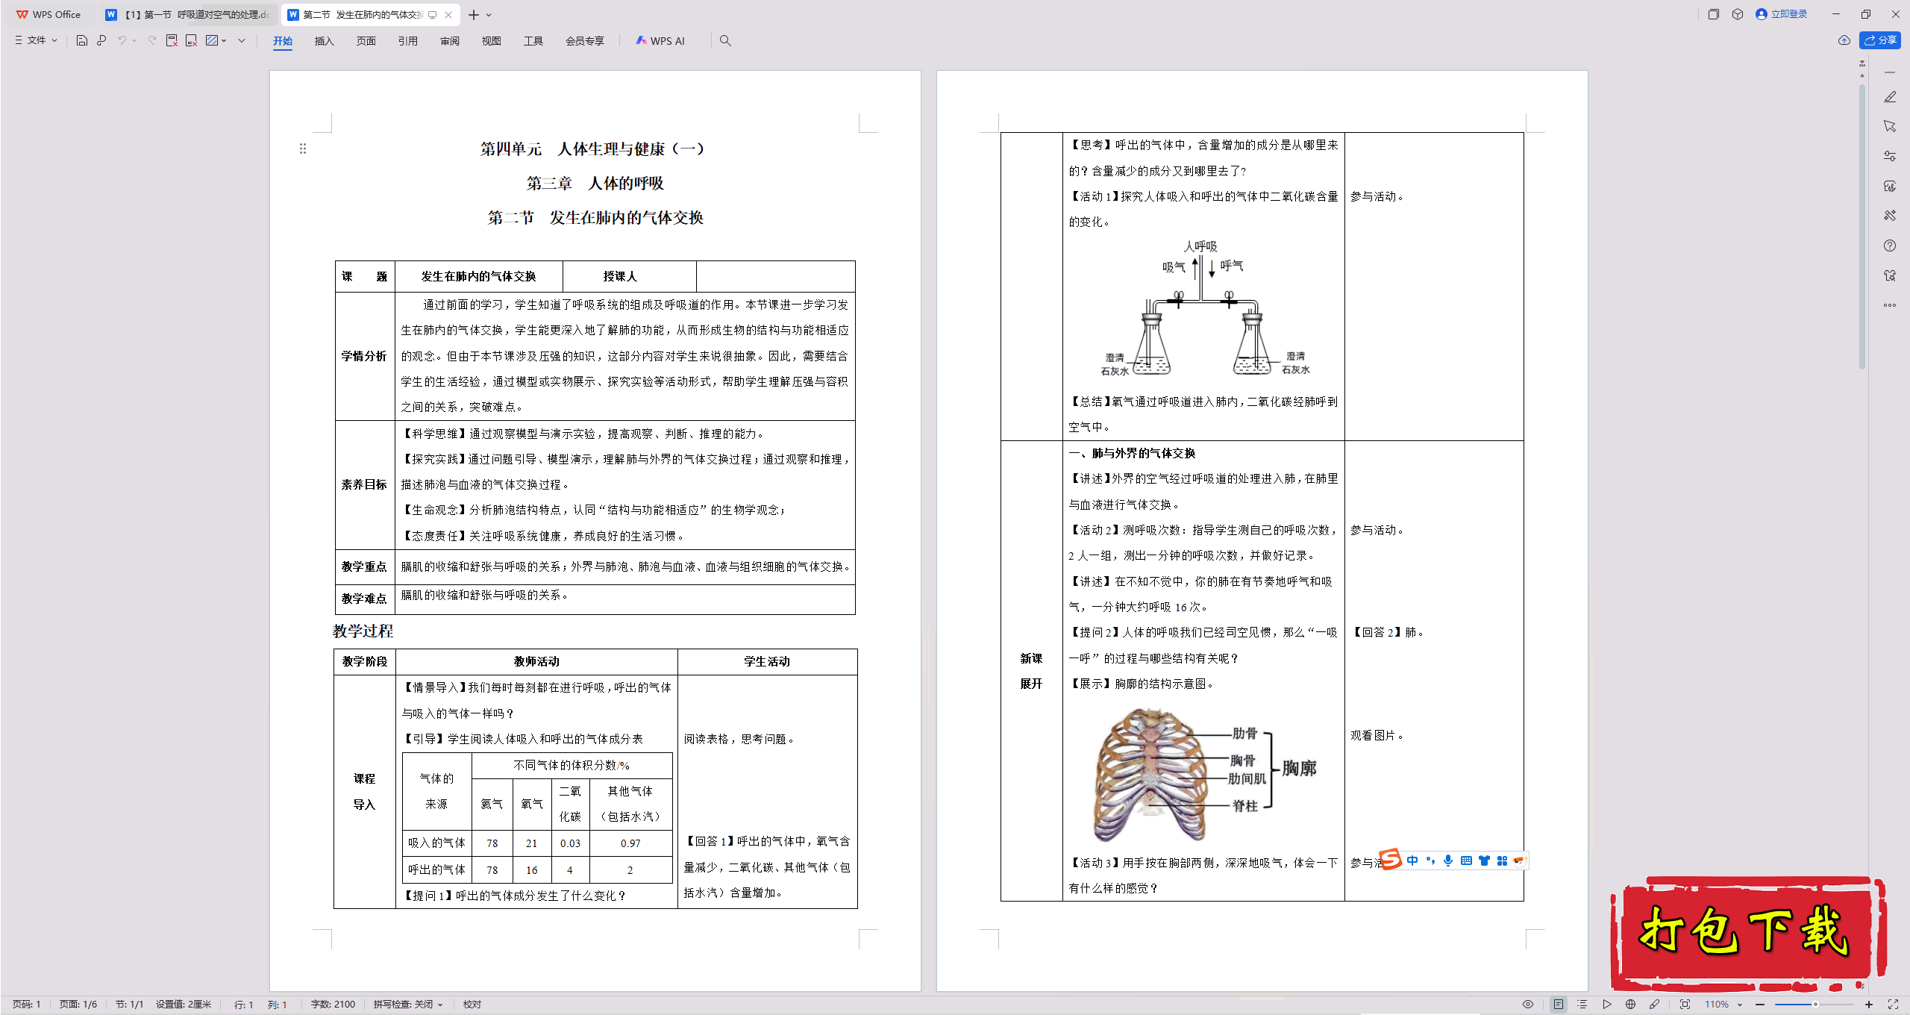The image size is (1910, 1015).
Task: Click the 页面: 1/6 page indicator
Action: pyautogui.click(x=78, y=1005)
